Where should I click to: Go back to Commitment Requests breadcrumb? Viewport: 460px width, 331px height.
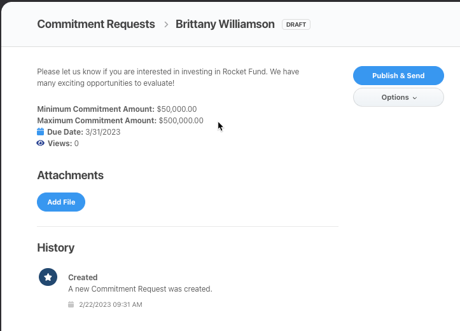click(x=96, y=24)
